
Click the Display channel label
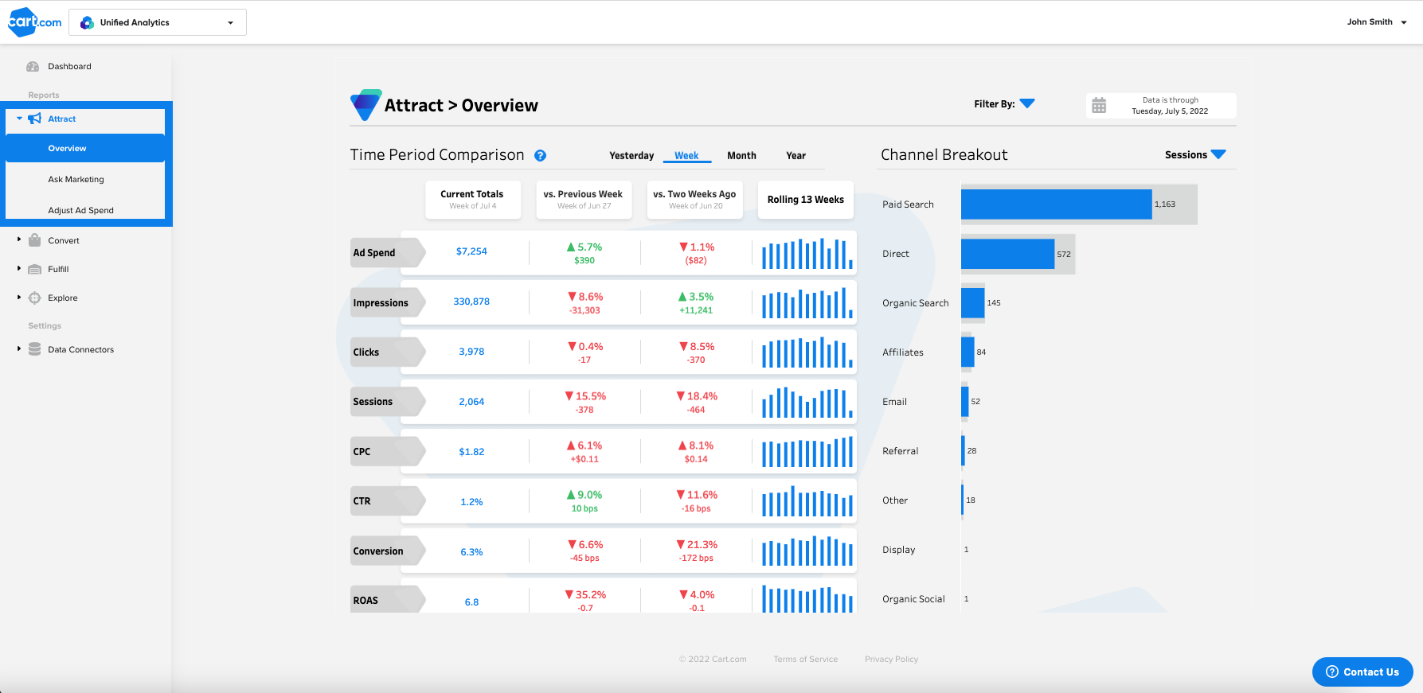pos(898,550)
